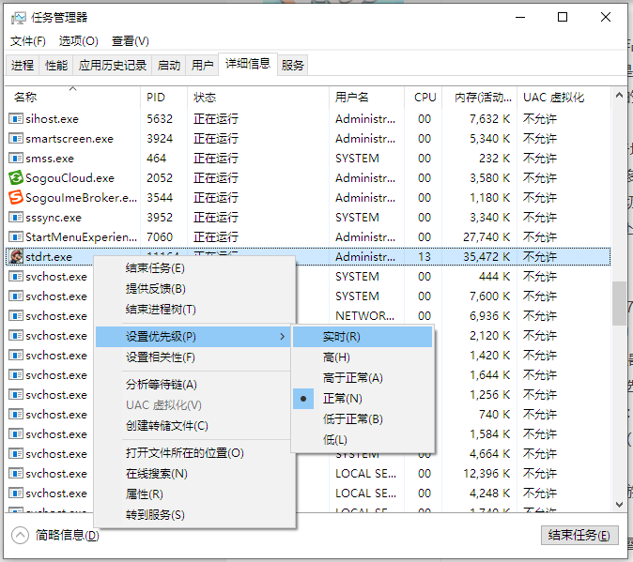Set priority to 低(L)
This screenshot has height=562, width=633.
[363, 440]
